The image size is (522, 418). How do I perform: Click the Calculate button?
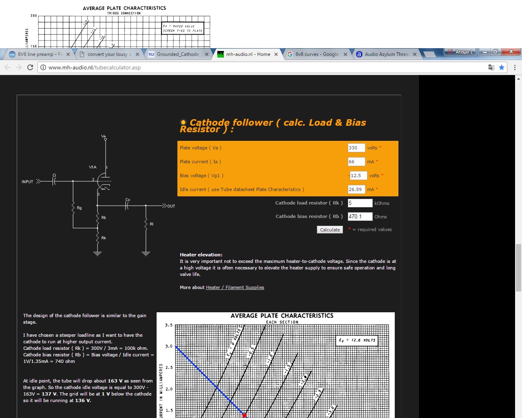tap(330, 230)
